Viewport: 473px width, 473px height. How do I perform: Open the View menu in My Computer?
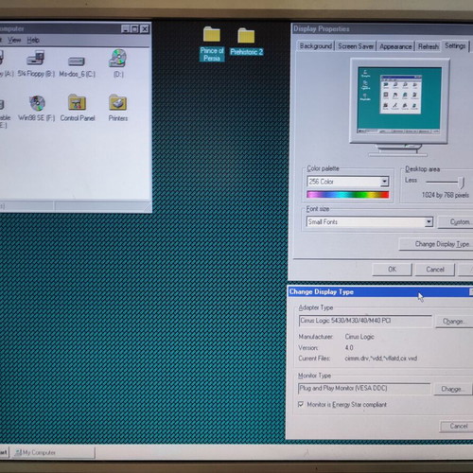(x=14, y=40)
